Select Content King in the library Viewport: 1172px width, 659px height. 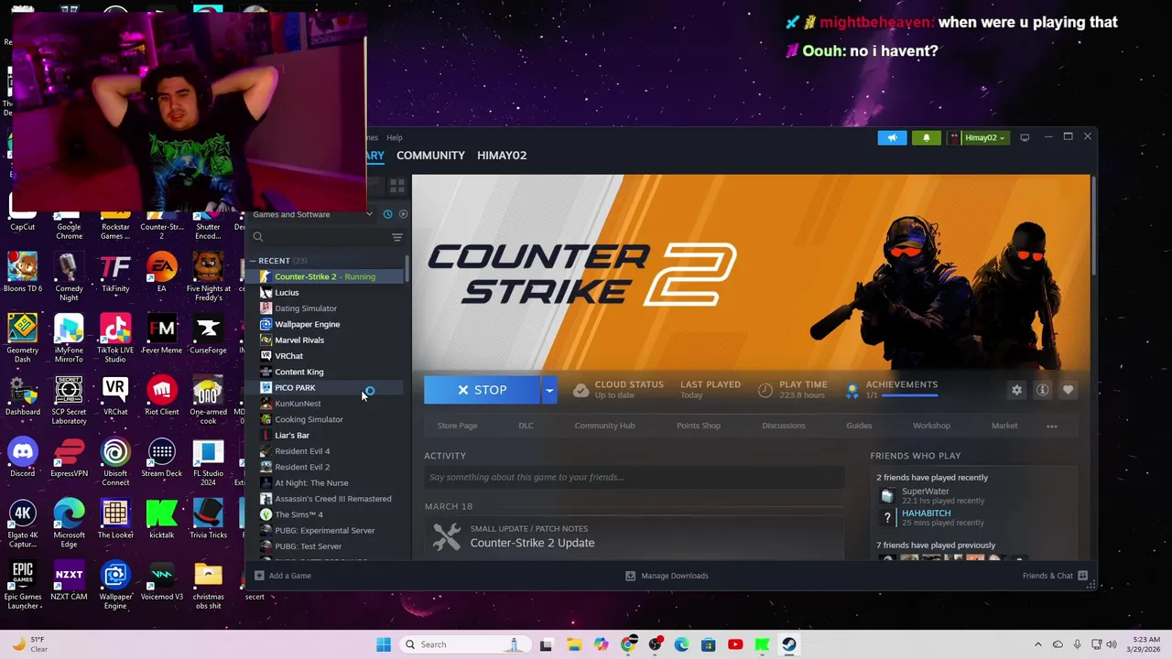click(x=325, y=372)
